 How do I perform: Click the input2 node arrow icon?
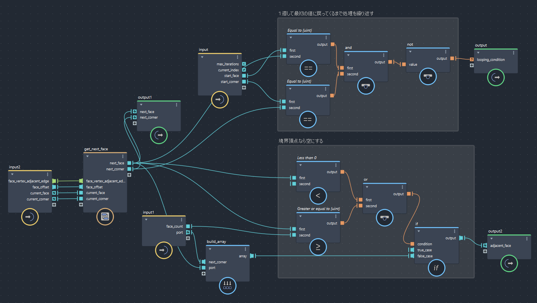[x=30, y=217]
